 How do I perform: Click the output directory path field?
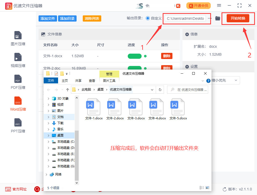(x=185, y=18)
